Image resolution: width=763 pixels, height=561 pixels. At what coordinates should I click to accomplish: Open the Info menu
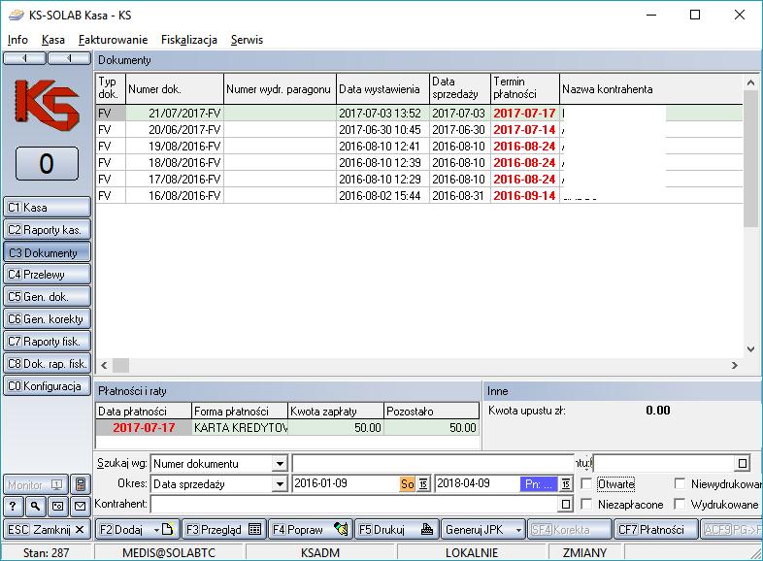tap(17, 40)
